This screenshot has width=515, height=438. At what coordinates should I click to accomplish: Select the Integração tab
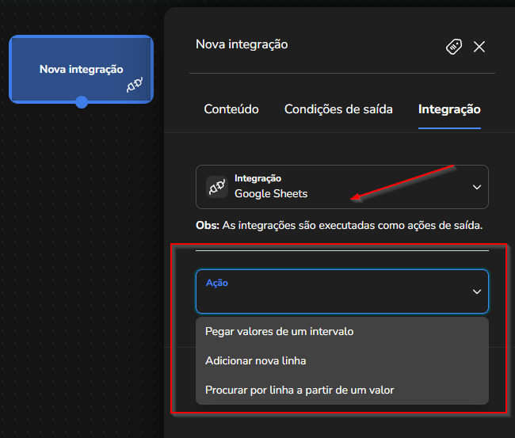pos(449,109)
